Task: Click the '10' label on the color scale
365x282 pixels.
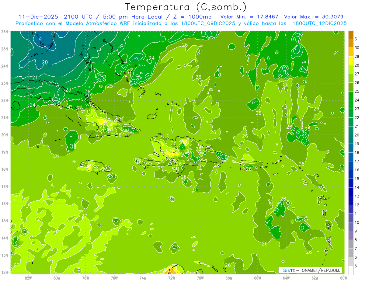Action: 357,222
